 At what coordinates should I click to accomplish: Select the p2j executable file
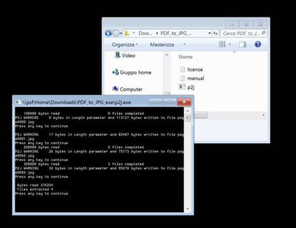(x=191, y=87)
